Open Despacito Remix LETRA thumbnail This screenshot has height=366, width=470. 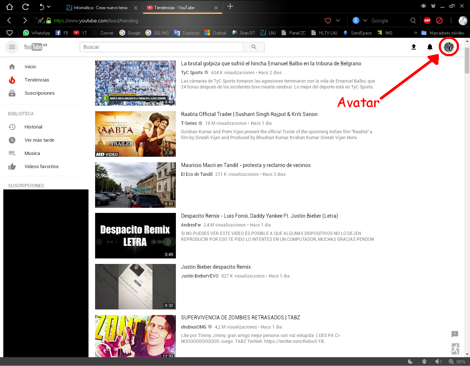(x=135, y=236)
